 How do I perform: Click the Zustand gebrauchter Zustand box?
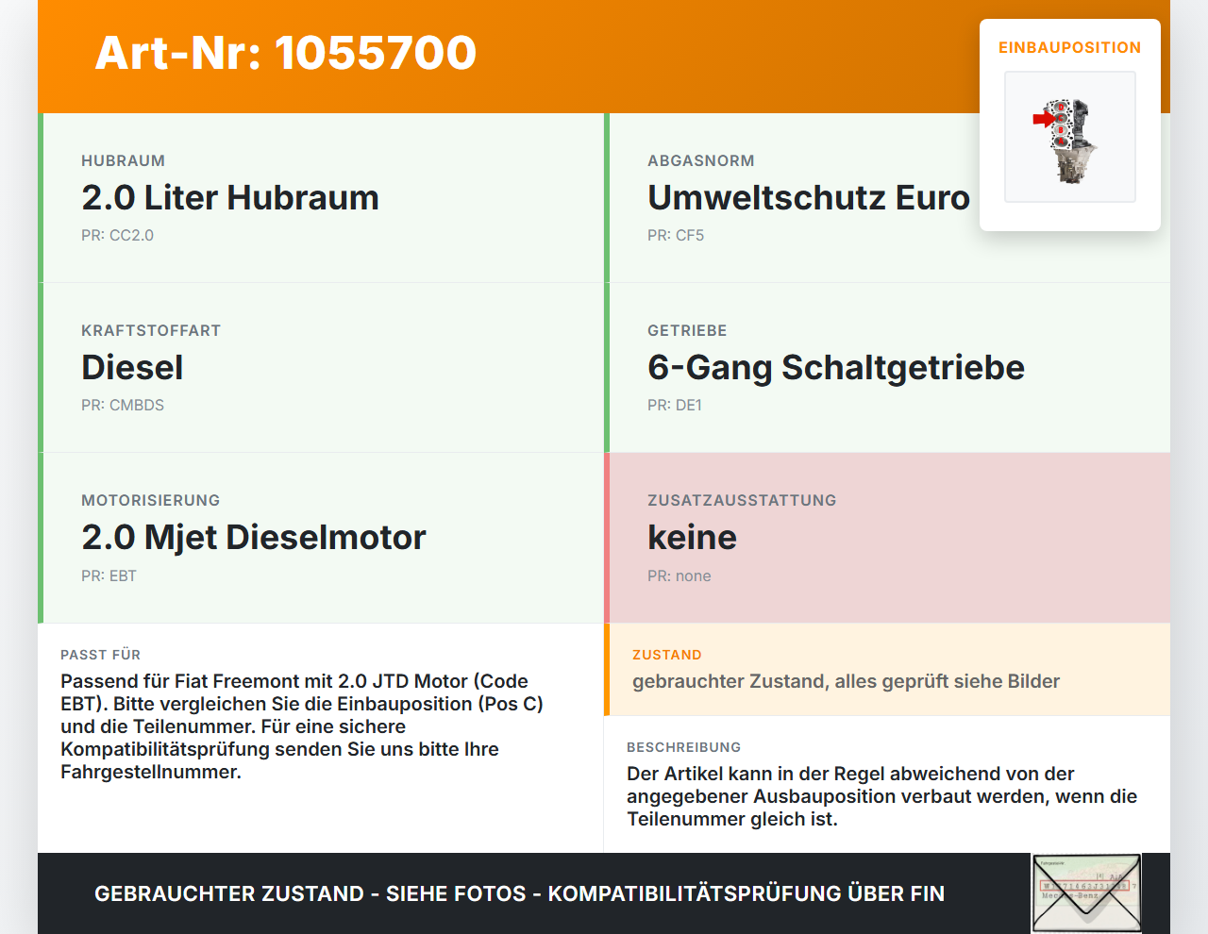pos(887,669)
